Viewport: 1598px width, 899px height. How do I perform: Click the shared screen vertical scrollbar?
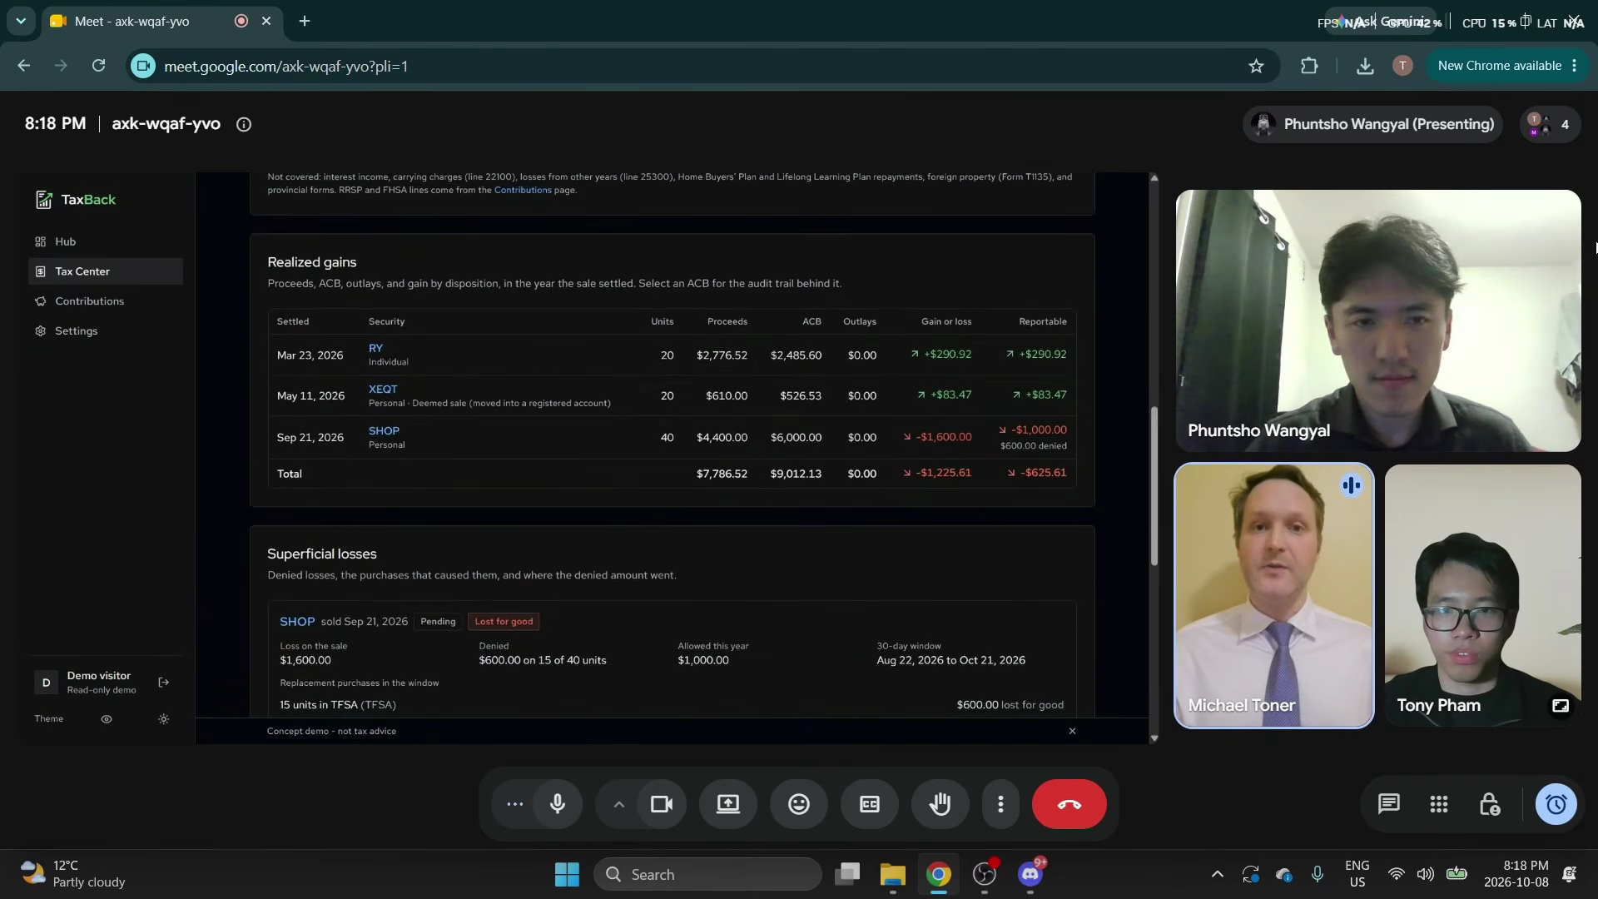1154,487
